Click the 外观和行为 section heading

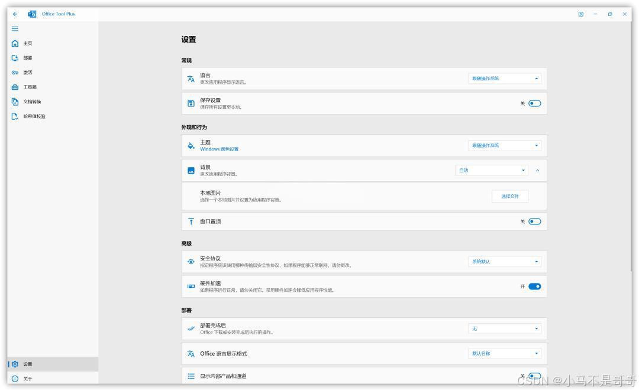click(194, 128)
